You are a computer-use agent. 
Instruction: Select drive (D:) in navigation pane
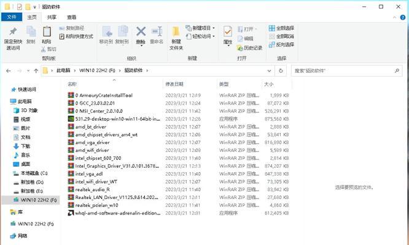point(28,182)
